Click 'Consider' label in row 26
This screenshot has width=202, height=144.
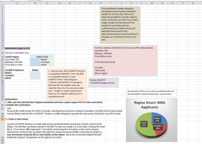point(17,75)
